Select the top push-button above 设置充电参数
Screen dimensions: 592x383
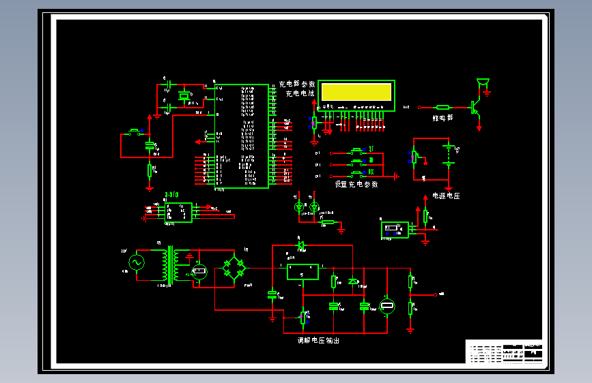357,151
